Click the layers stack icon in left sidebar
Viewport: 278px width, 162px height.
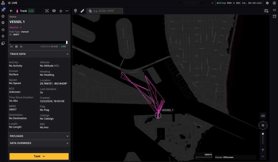pyautogui.click(x=3, y=23)
